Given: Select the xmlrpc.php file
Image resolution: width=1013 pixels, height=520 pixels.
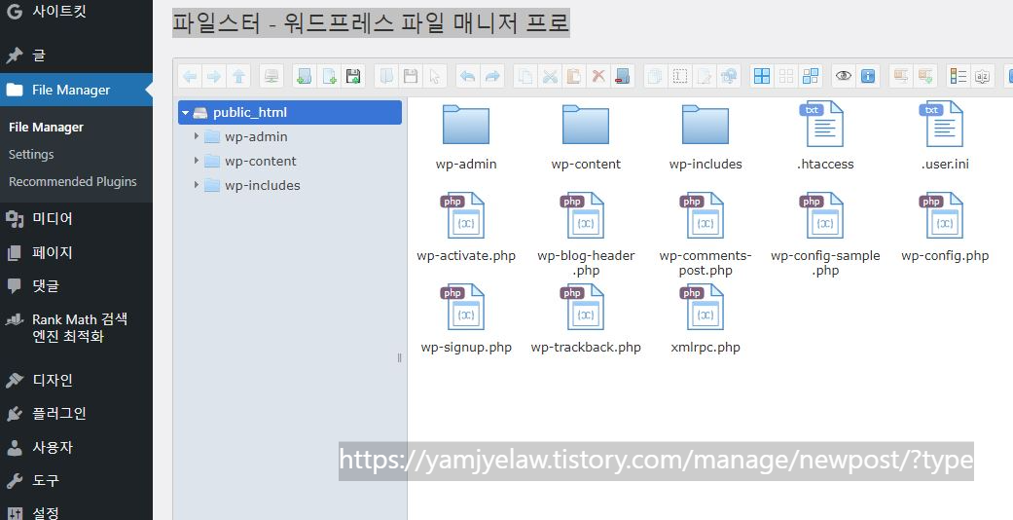Looking at the screenshot, I should (705, 319).
